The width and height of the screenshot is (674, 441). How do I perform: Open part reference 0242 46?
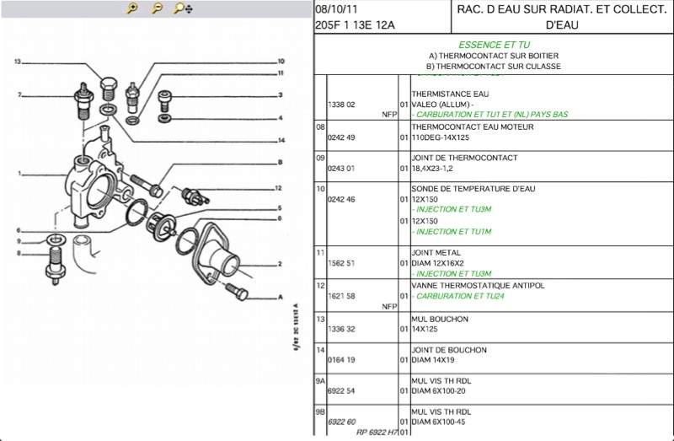(341, 199)
